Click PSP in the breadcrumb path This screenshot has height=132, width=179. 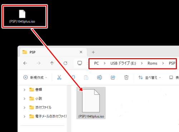[x=172, y=63]
